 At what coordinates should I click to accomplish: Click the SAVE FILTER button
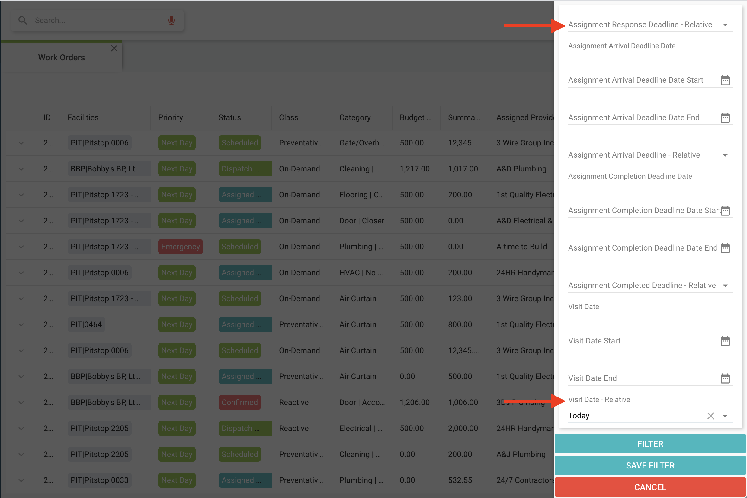[649, 465]
